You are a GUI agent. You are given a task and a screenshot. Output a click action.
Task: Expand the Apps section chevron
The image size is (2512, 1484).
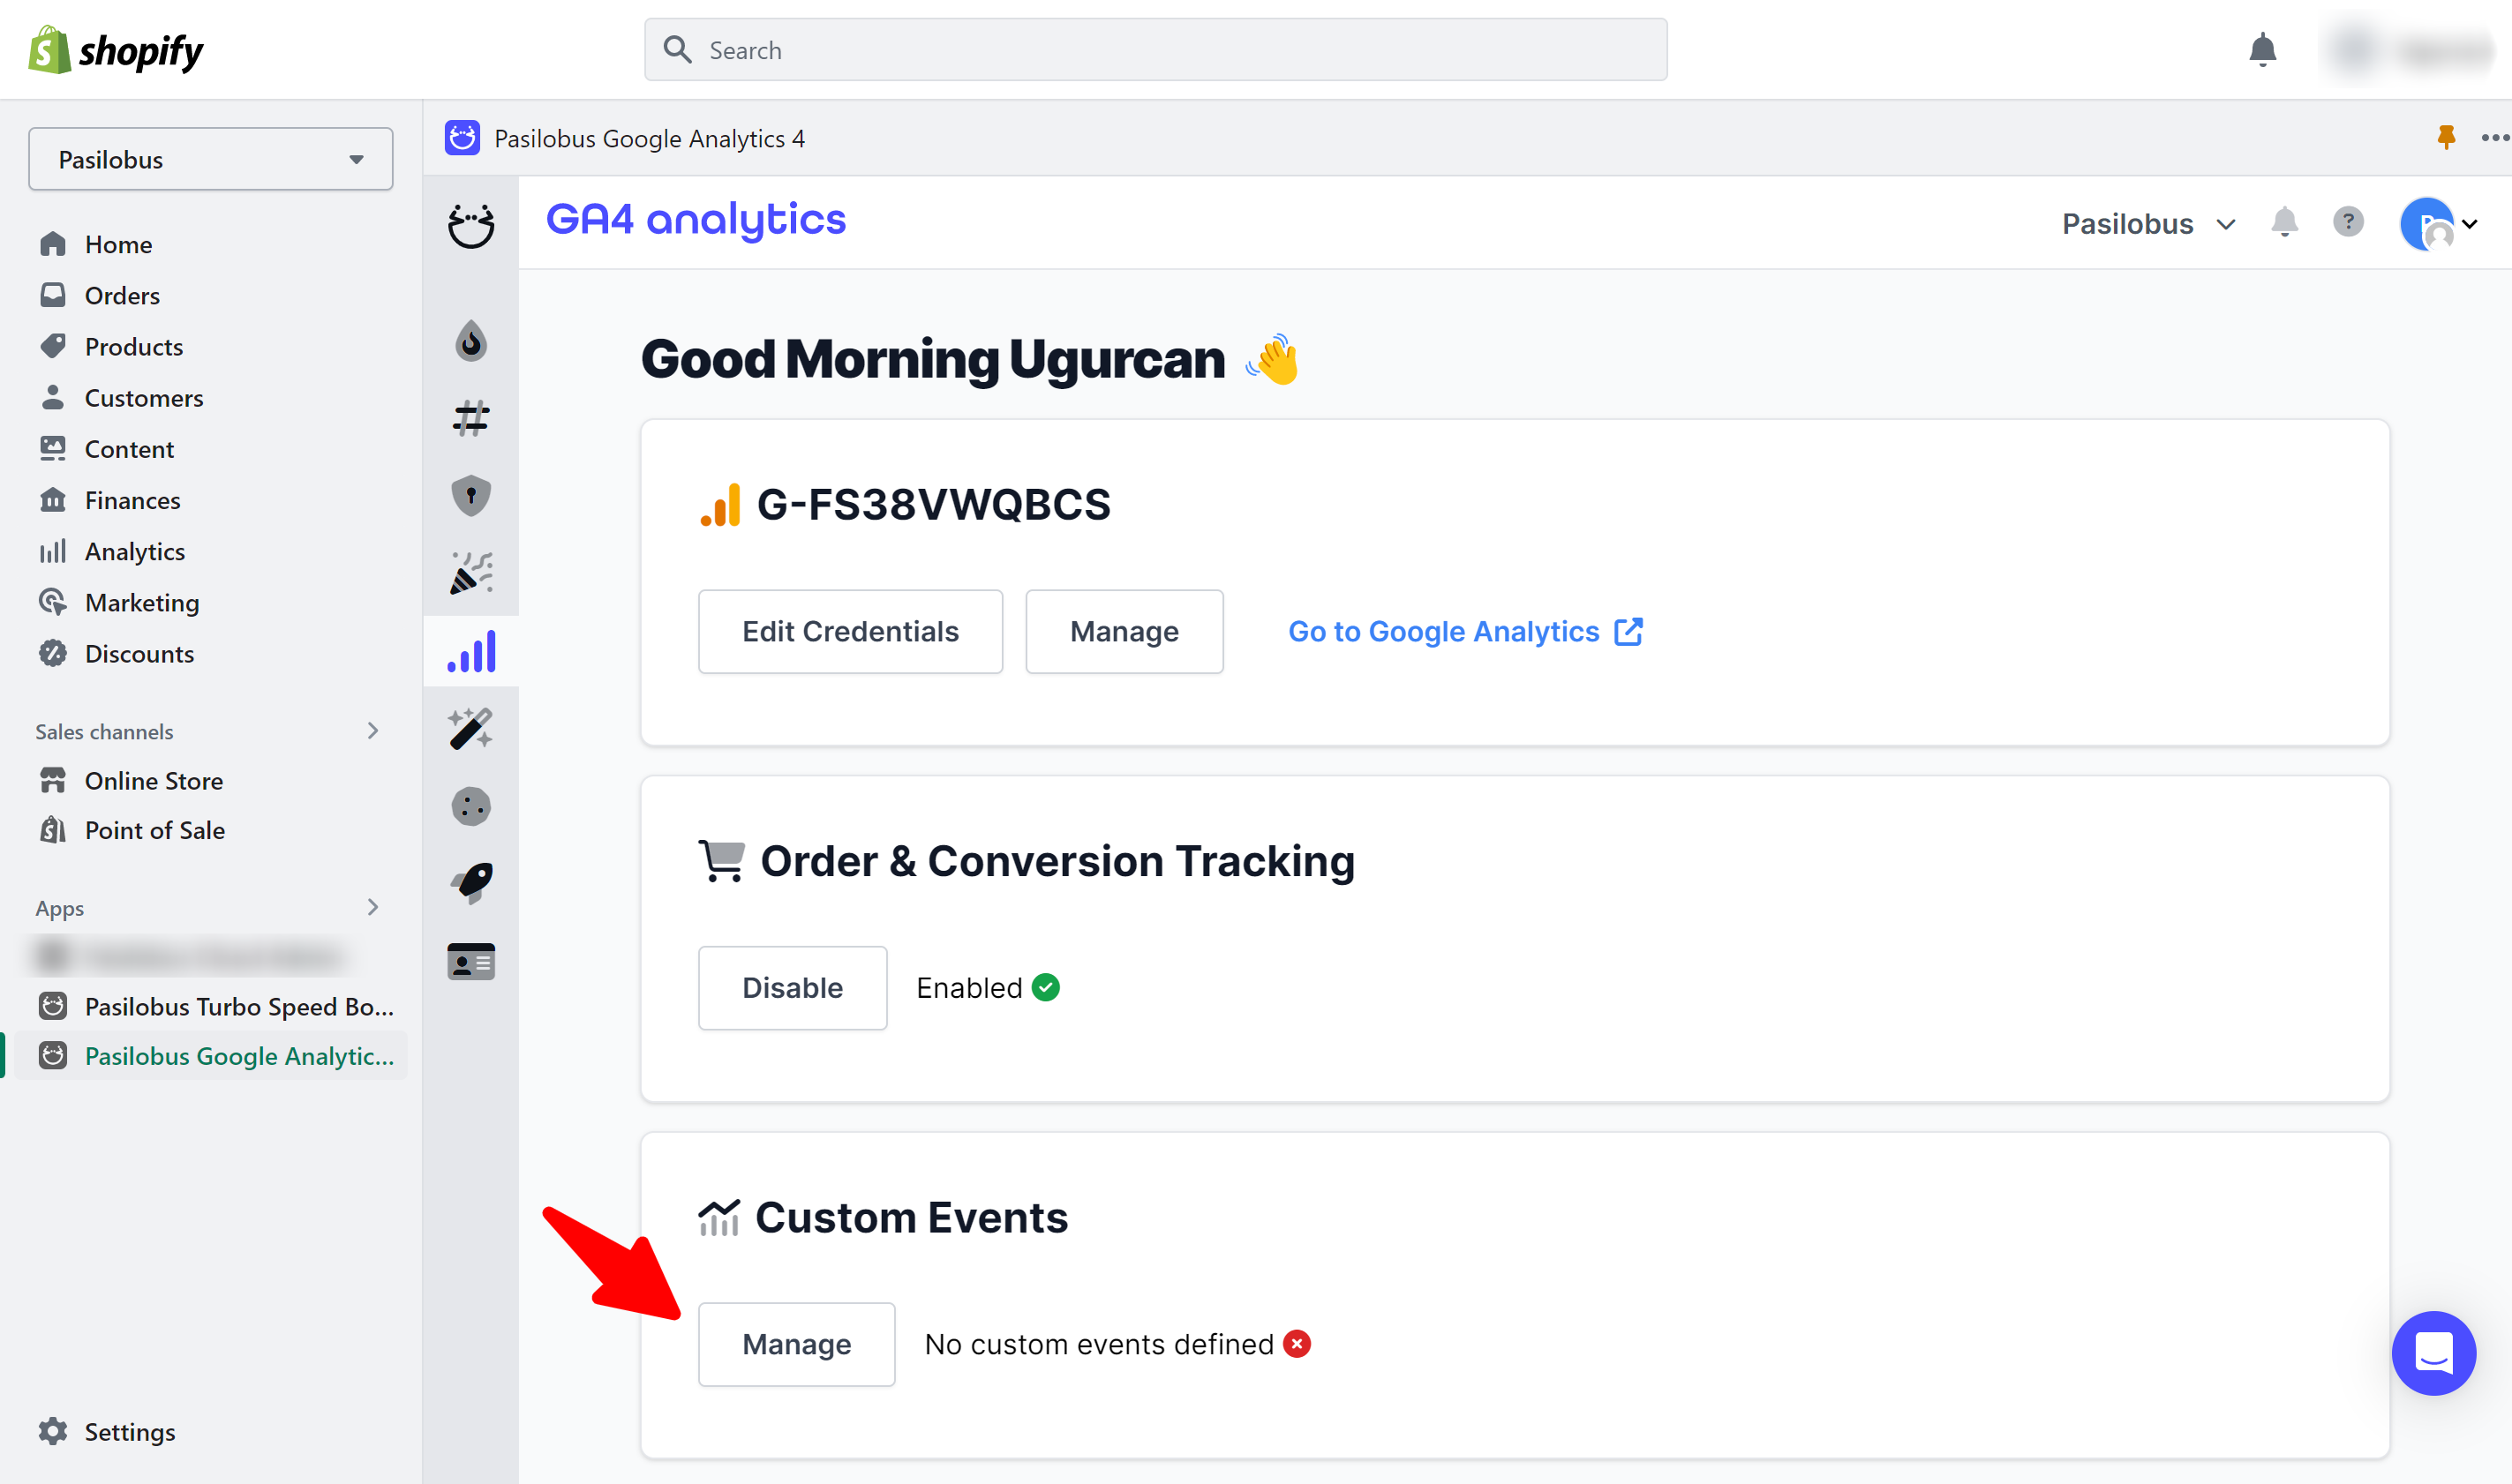click(x=372, y=907)
